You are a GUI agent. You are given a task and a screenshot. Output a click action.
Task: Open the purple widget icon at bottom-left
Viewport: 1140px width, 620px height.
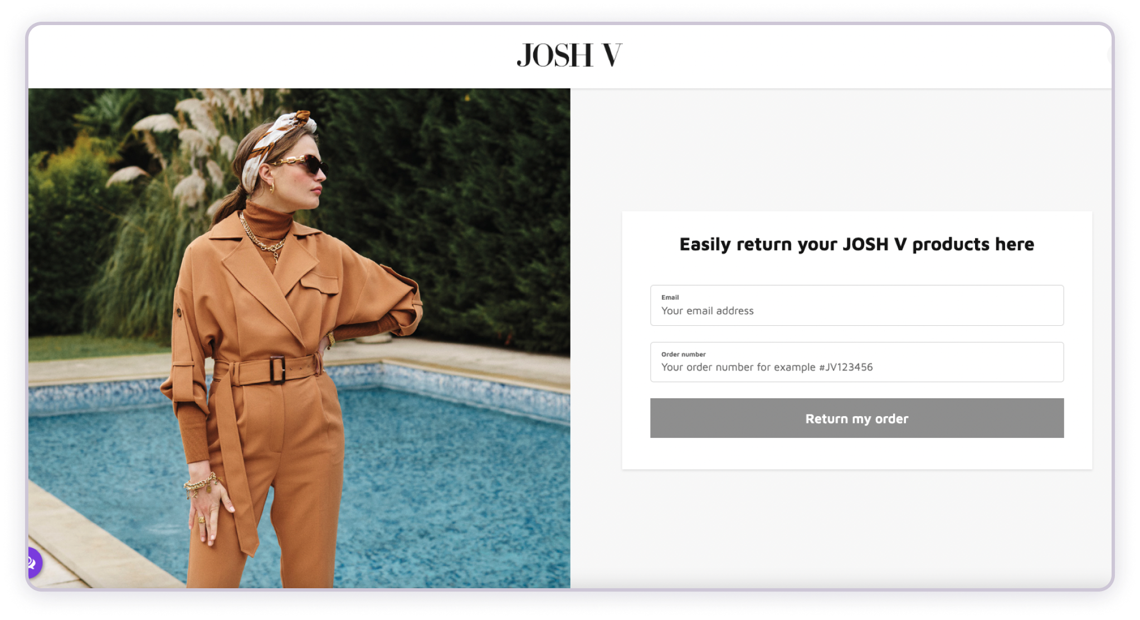pyautogui.click(x=34, y=562)
